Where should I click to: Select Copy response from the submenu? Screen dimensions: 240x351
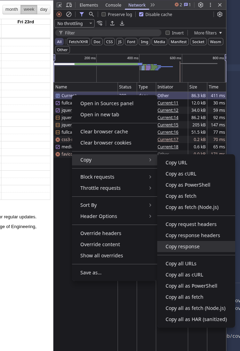point(183,247)
